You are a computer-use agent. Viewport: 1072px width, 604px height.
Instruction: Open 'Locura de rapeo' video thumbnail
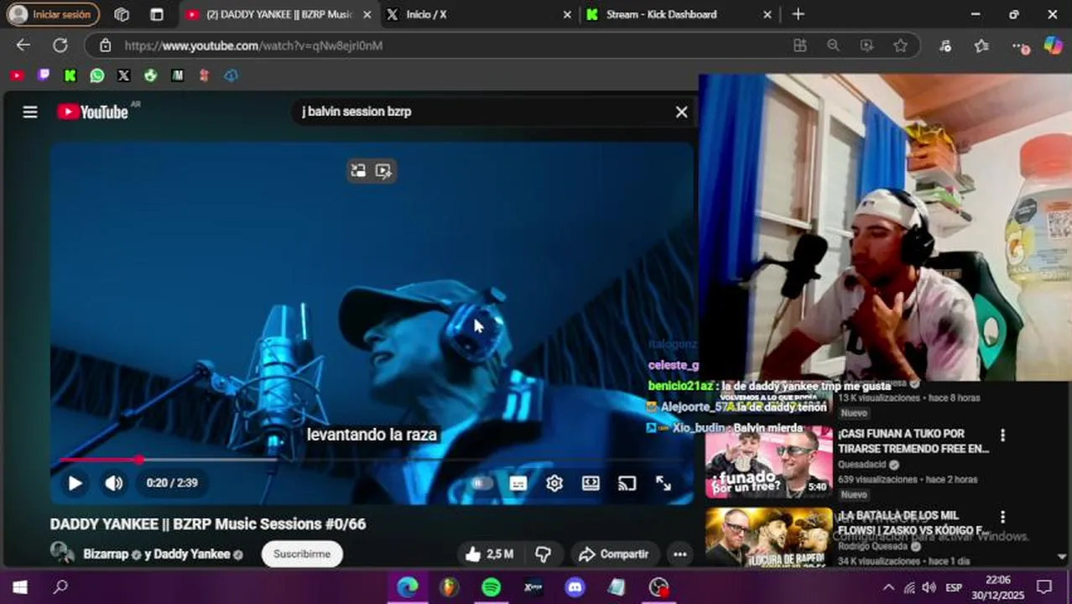[769, 537]
